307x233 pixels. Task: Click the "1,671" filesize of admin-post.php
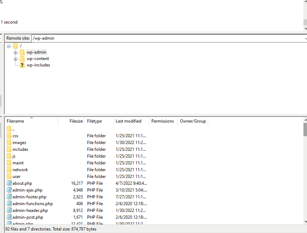[x=78, y=217]
